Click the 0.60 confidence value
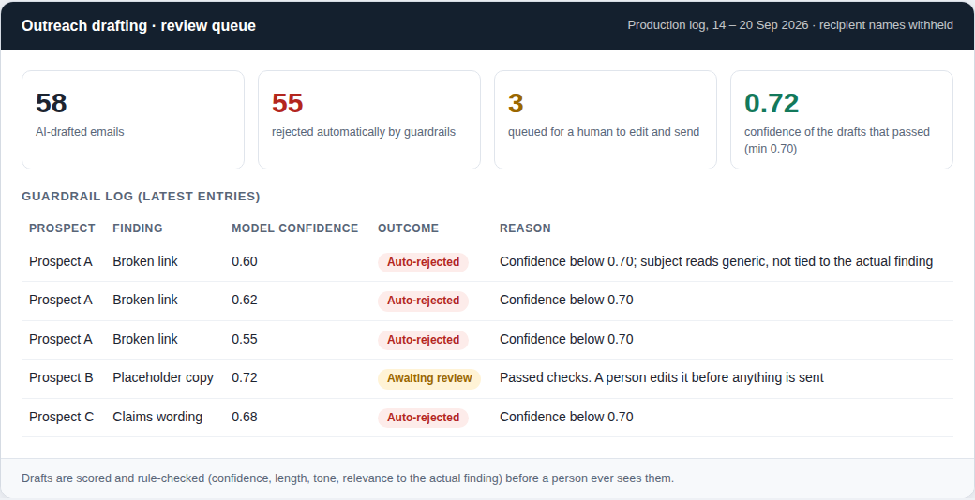Screen dimensions: 975x500 pyautogui.click(x=245, y=261)
